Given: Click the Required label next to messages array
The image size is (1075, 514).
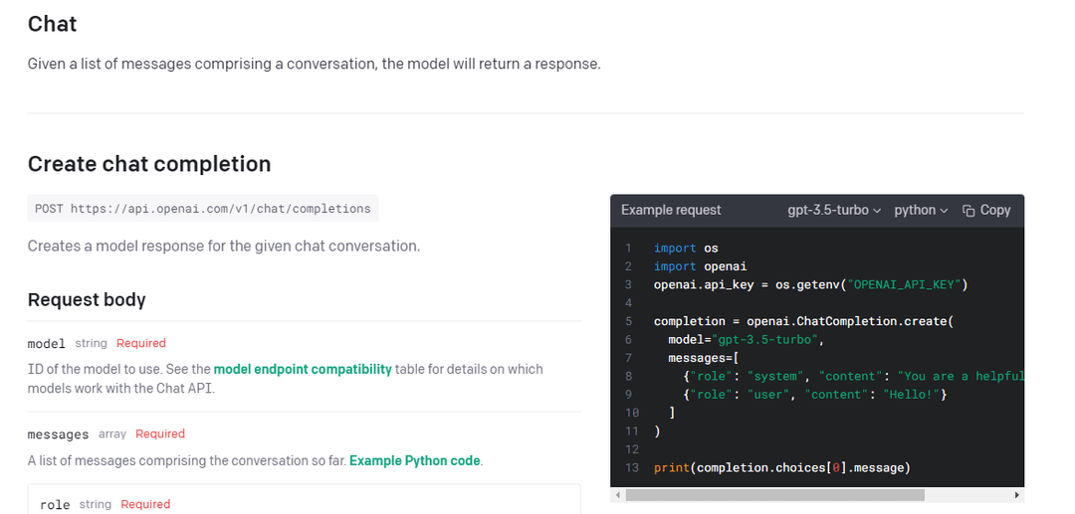Looking at the screenshot, I should click(x=160, y=433).
